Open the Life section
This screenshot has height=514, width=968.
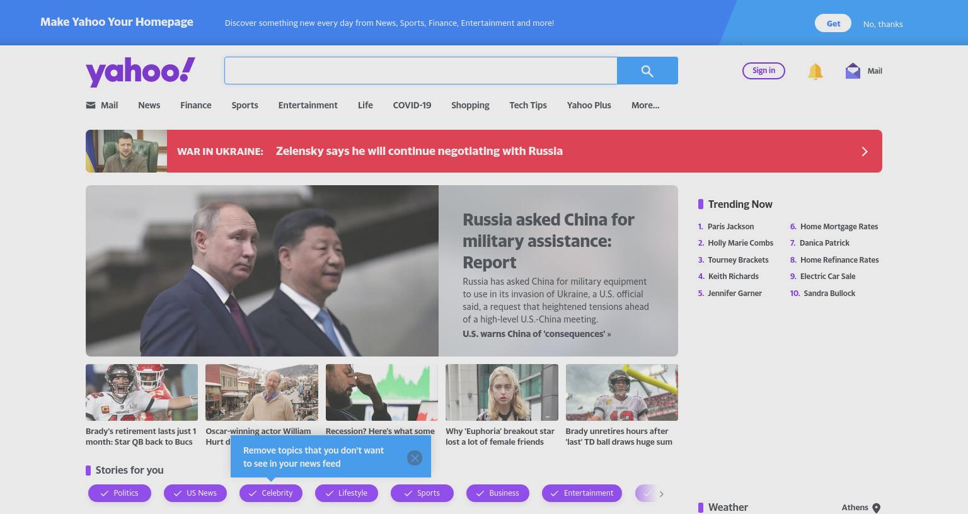click(x=365, y=105)
